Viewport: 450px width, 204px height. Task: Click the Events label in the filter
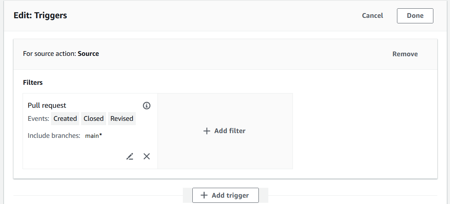[x=38, y=118]
